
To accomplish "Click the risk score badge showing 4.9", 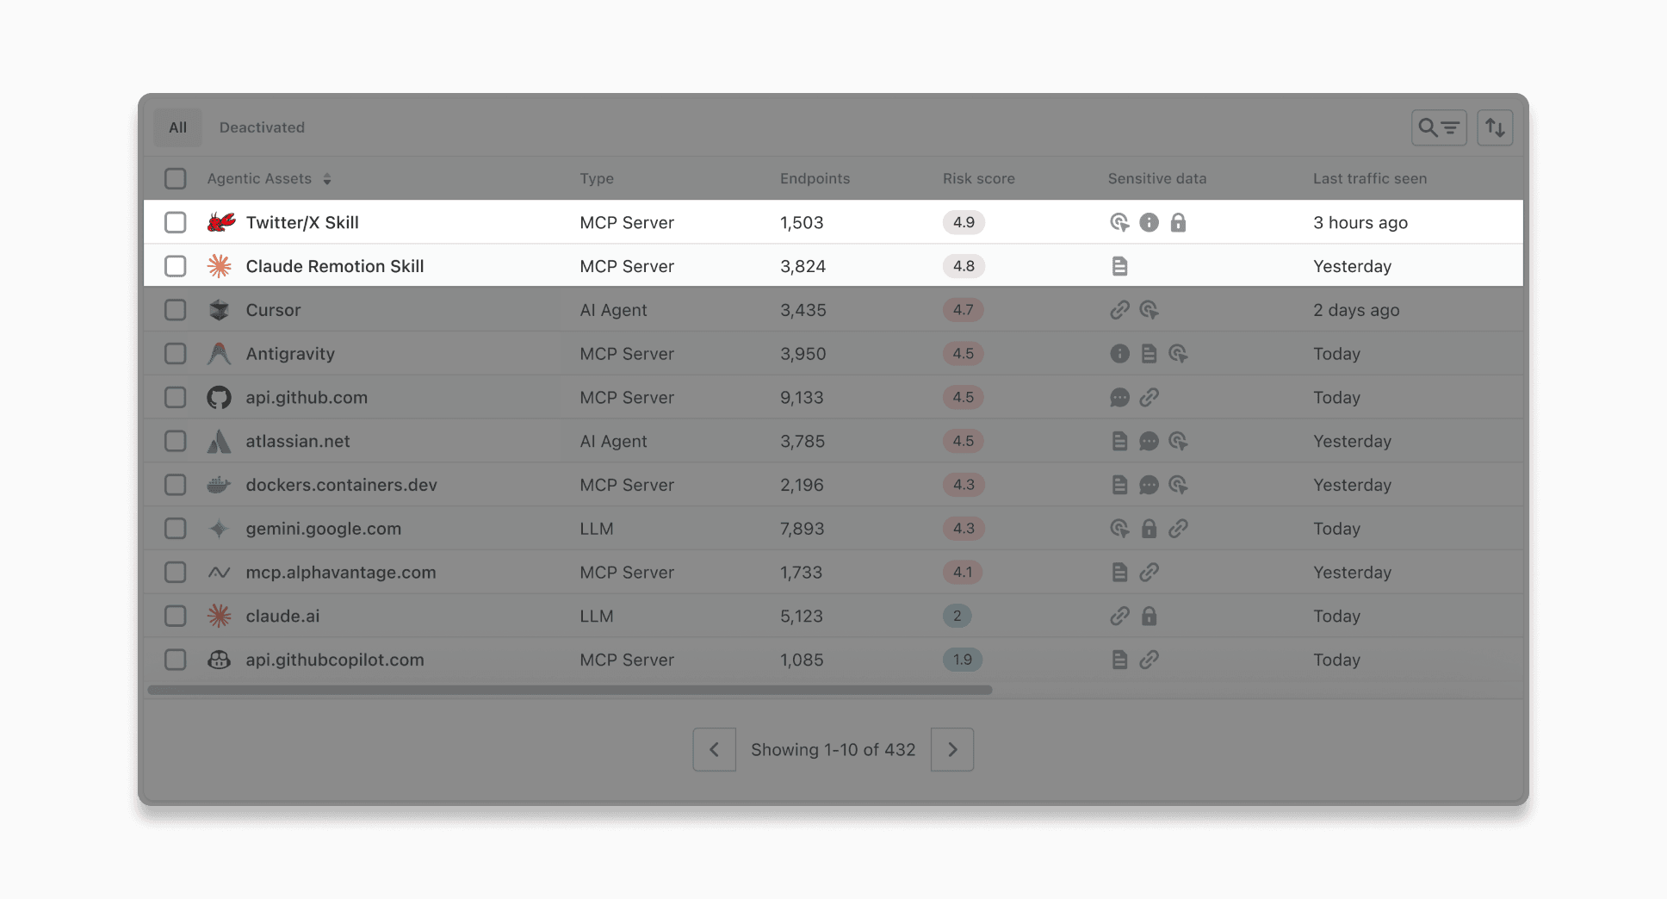I will click(x=963, y=222).
